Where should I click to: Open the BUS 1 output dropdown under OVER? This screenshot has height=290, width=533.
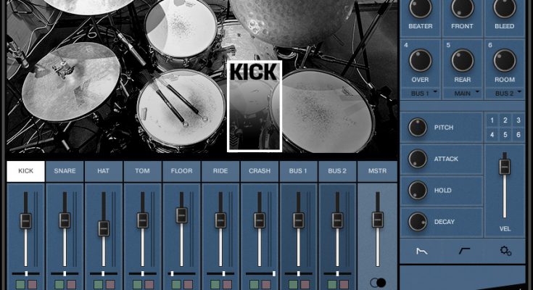click(421, 94)
